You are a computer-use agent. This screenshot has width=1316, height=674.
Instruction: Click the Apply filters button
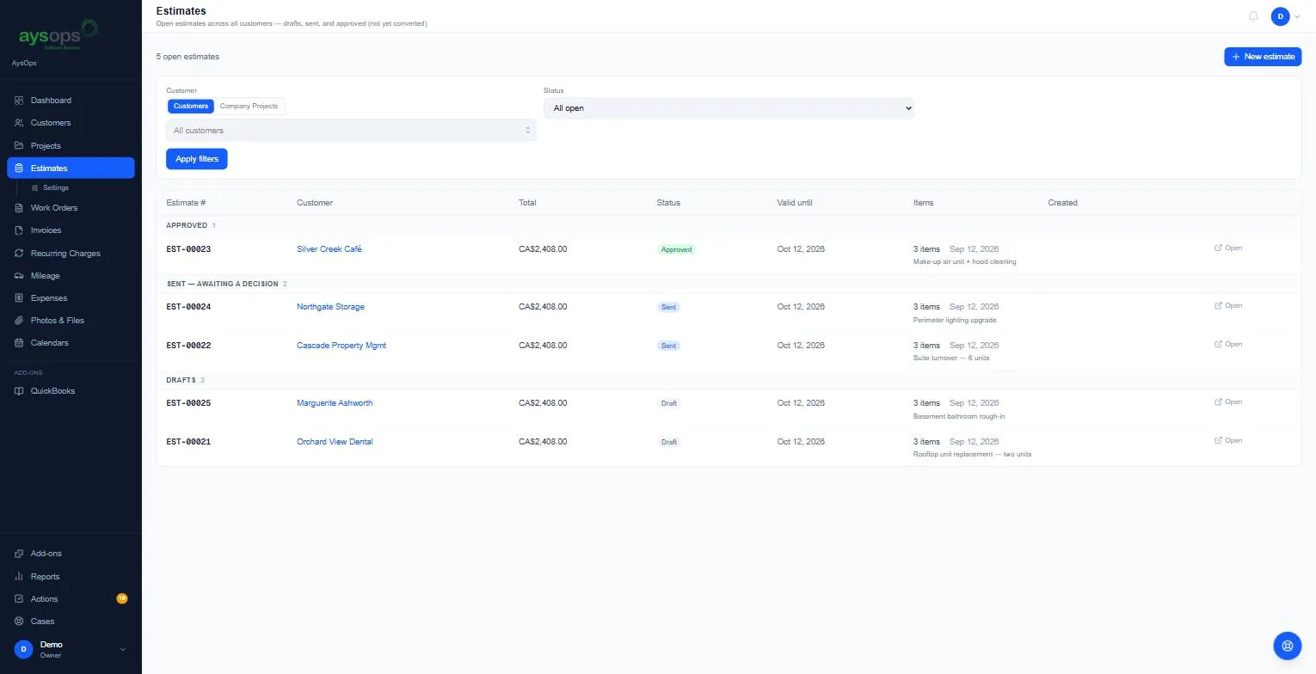point(197,159)
